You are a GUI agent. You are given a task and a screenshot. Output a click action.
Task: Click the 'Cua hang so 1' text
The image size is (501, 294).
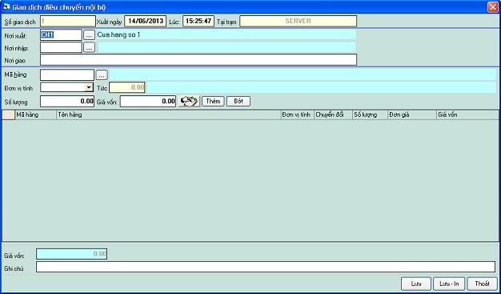tap(118, 35)
